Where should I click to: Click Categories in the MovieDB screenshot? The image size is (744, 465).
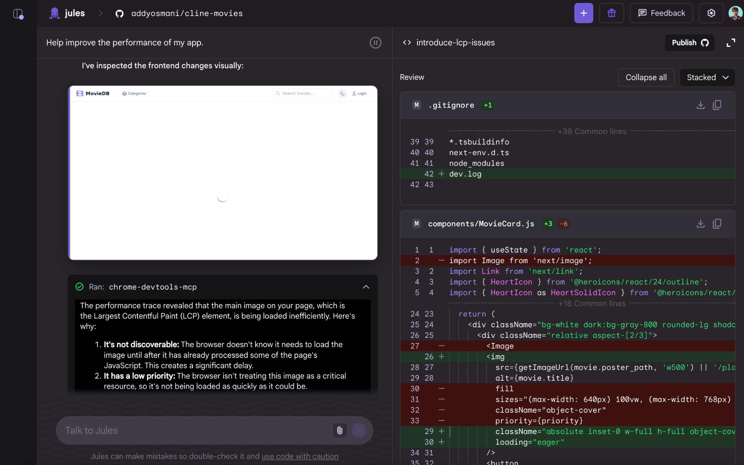(x=134, y=93)
